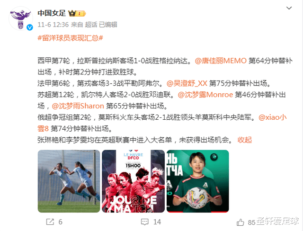
Task: Like the post with thumbs-up icon
Action: (240, 222)
